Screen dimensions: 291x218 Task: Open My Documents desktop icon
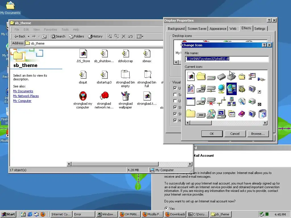[x=10, y=8]
